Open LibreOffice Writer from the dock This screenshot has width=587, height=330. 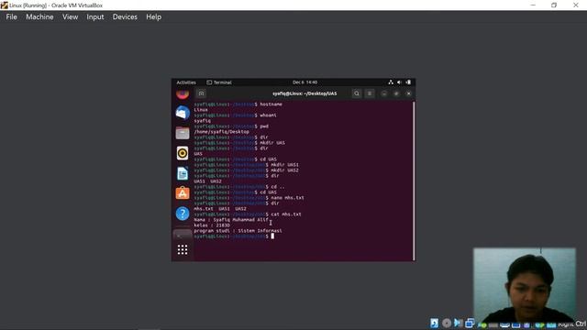click(183, 173)
